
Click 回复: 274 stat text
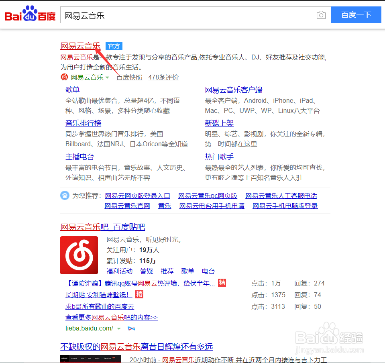pyautogui.click(x=310, y=283)
